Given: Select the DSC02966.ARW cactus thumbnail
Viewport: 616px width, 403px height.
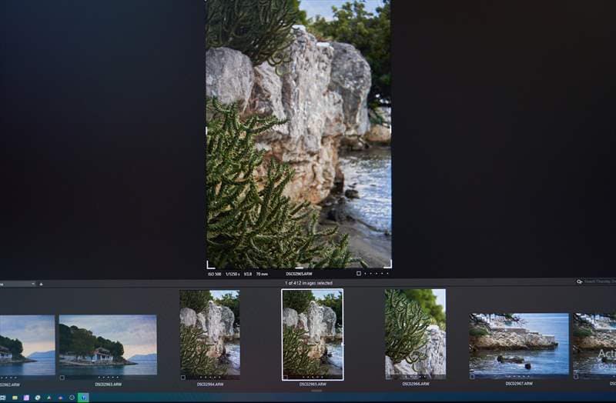Looking at the screenshot, I should point(415,334).
